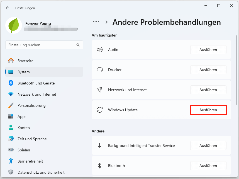Run the Background Intelligent Transfer Service troubleshooter

pyautogui.click(x=208, y=146)
